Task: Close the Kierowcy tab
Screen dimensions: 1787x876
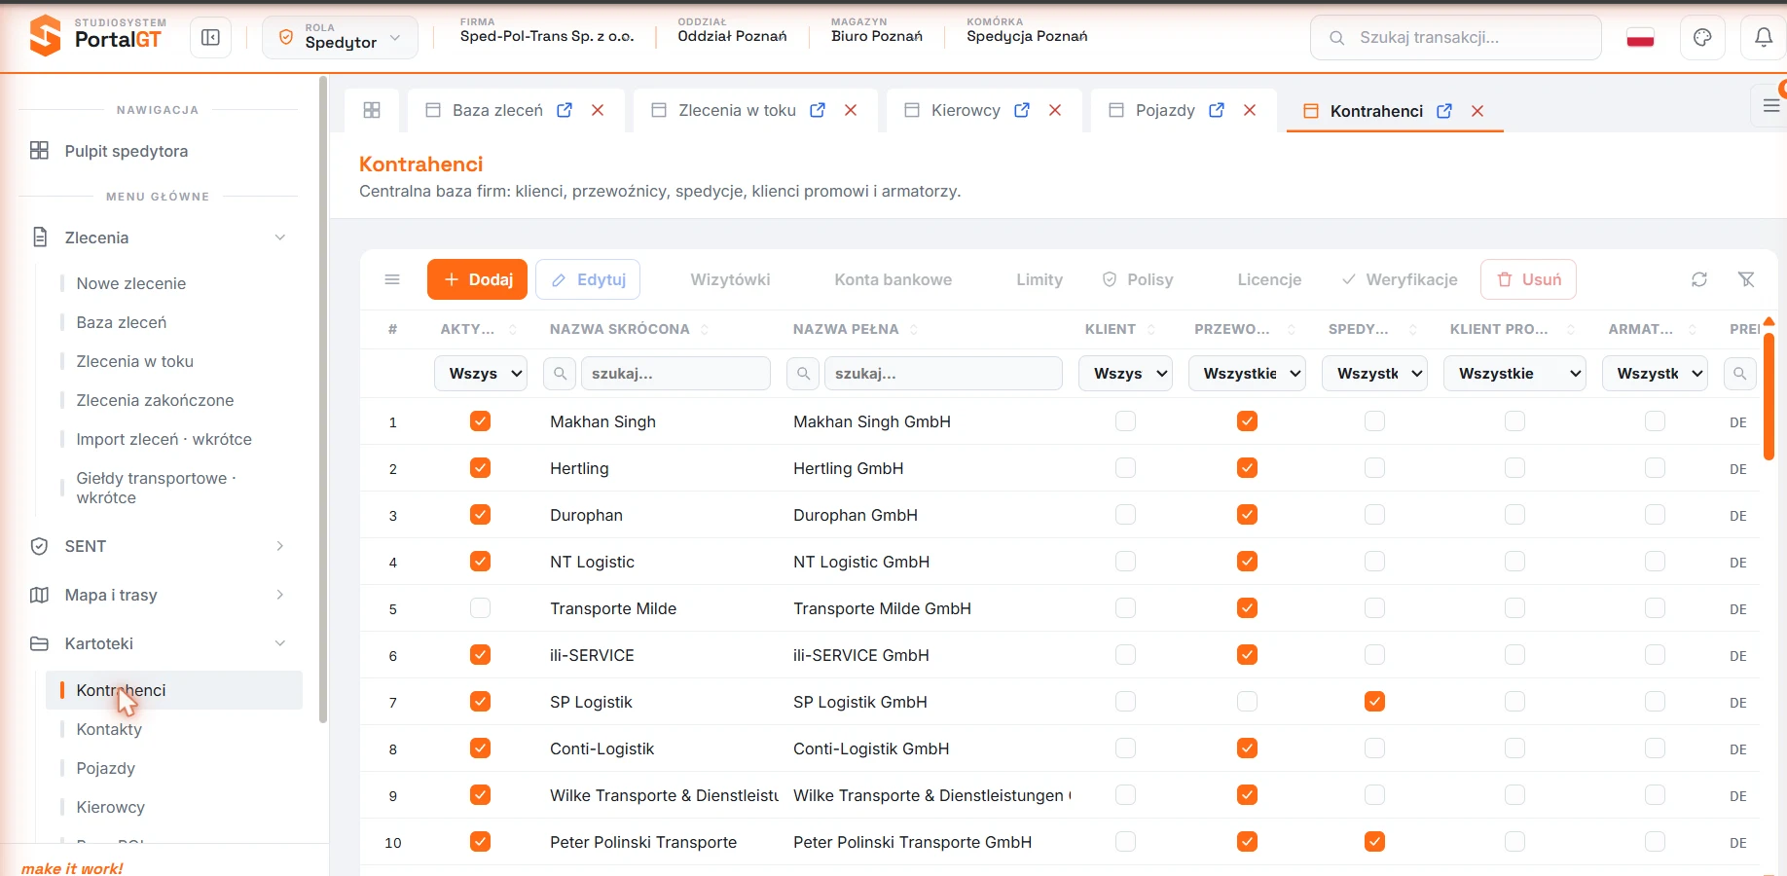Action: pos(1055,110)
